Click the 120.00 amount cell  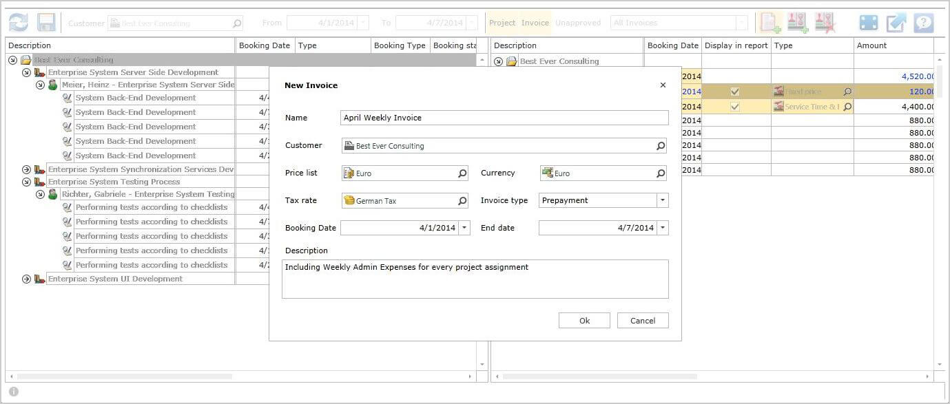tap(894, 92)
